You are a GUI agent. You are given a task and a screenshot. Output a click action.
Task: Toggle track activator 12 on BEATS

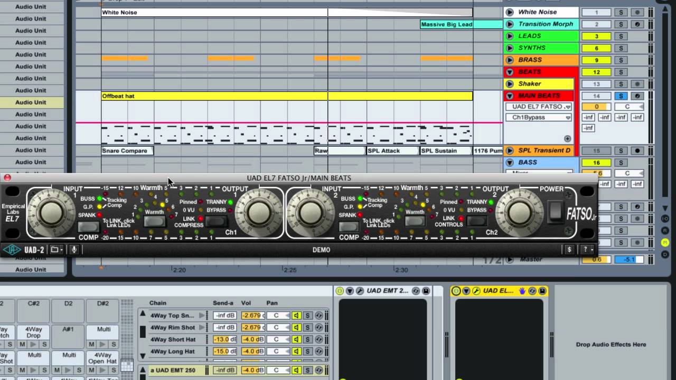(596, 72)
